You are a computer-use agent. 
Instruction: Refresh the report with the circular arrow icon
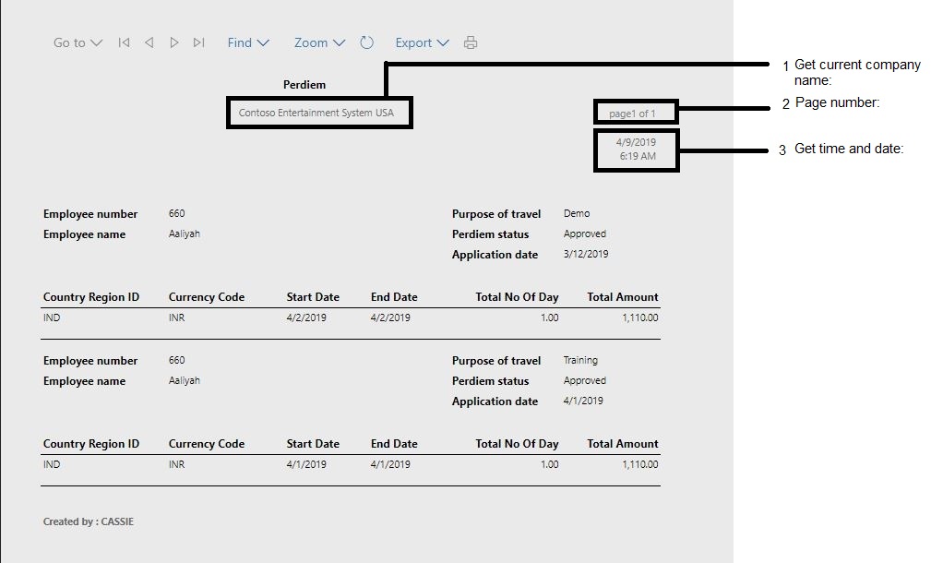pos(366,42)
